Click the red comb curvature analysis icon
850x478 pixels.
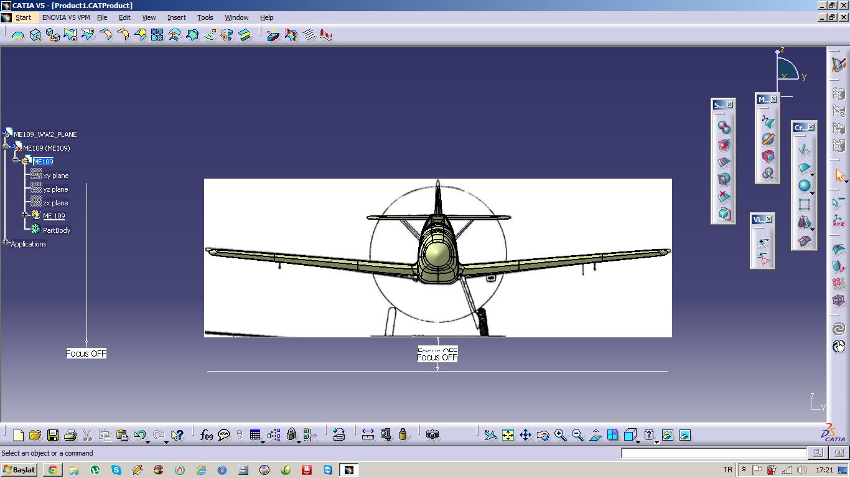[x=326, y=35]
